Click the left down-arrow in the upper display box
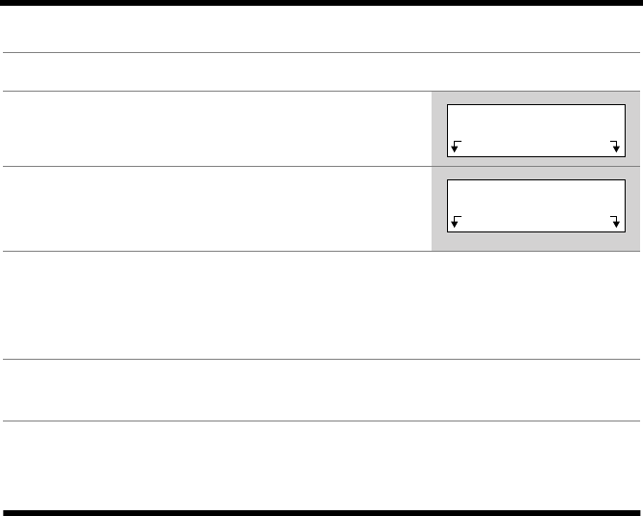 click(x=456, y=147)
